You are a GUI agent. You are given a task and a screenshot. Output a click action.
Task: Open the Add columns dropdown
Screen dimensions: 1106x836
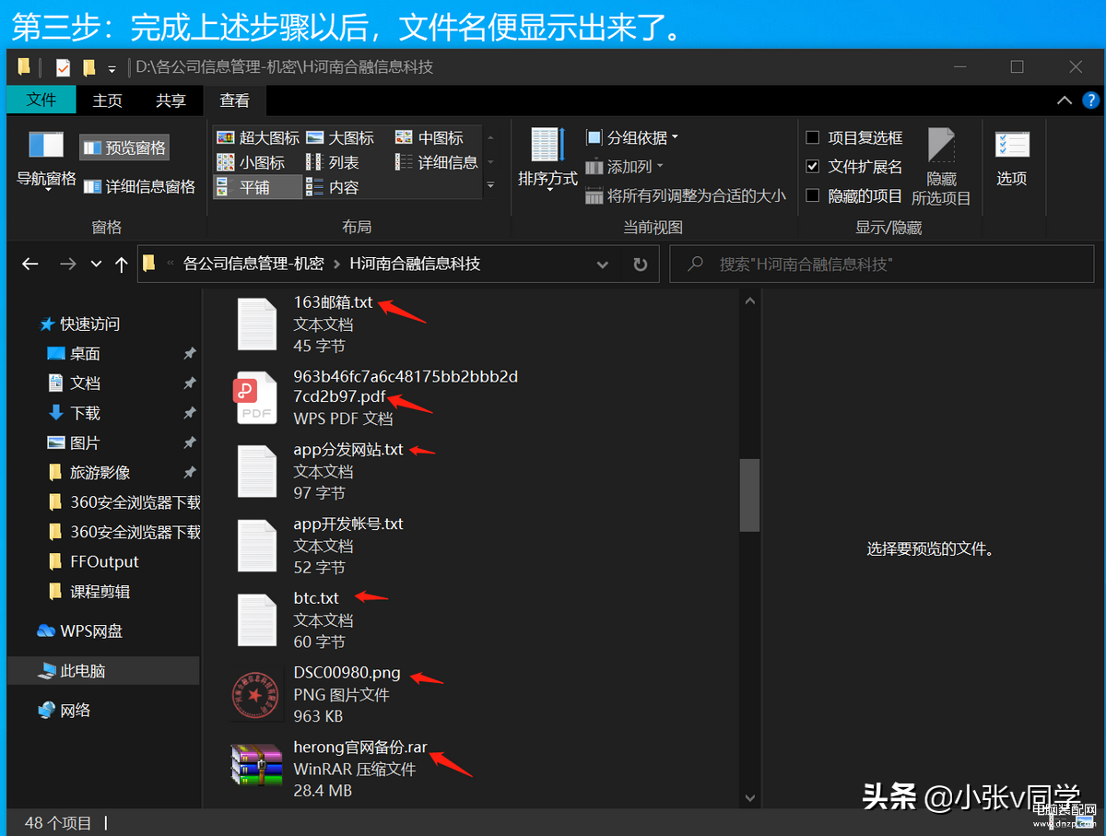point(625,167)
